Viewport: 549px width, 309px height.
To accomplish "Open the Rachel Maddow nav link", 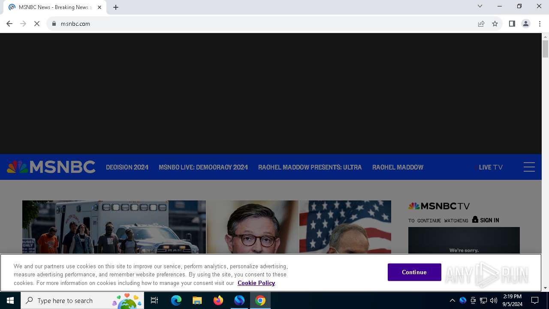I will (x=398, y=167).
